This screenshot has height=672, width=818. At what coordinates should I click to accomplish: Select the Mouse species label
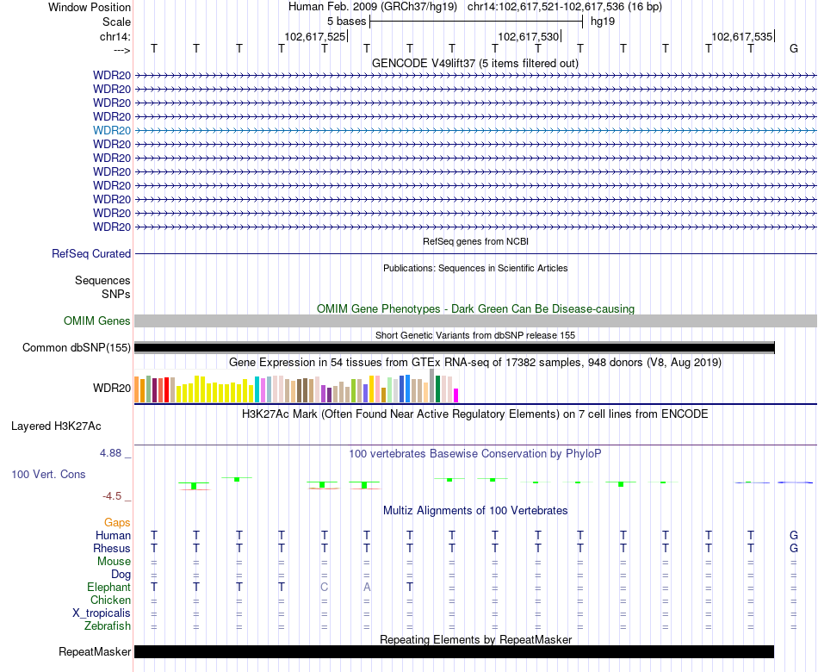coord(114,562)
